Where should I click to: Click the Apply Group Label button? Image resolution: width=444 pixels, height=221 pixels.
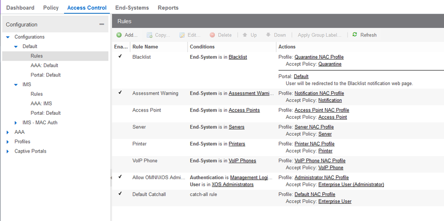pyautogui.click(x=320, y=35)
